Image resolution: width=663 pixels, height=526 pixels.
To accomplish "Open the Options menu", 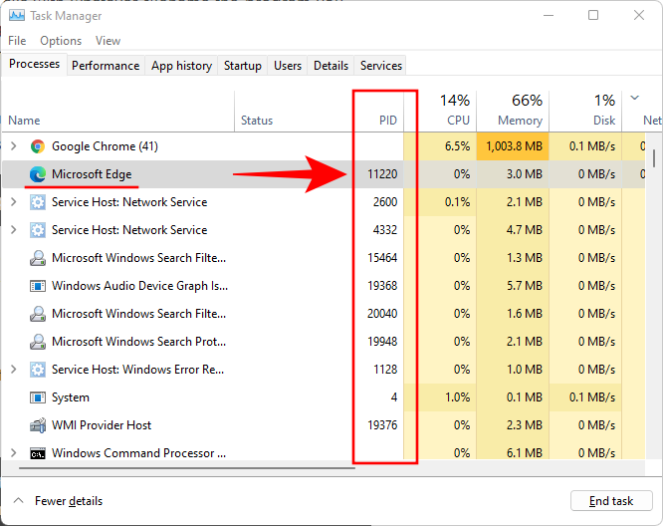I will [61, 41].
